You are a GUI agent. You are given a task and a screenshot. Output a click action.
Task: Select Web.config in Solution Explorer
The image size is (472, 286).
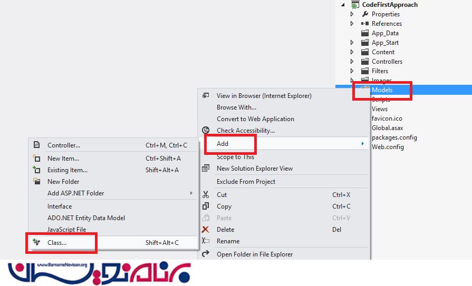(388, 147)
